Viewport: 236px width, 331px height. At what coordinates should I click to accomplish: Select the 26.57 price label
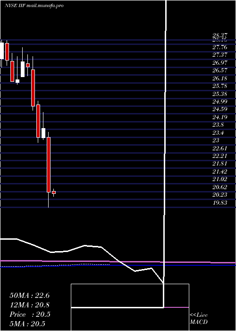(x=219, y=70)
